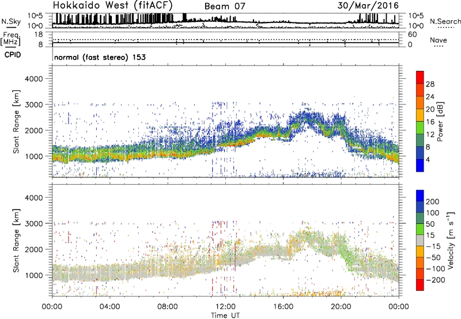Click the 4000 tick on power panel

click(33, 79)
